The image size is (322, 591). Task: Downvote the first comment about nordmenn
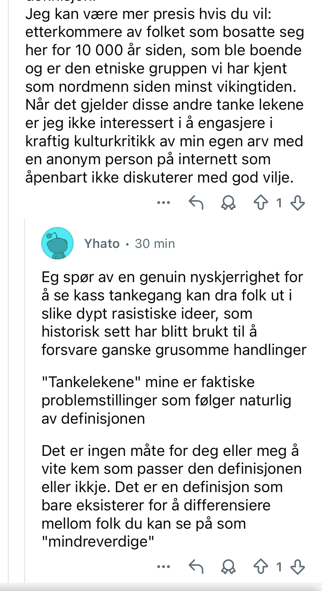pyautogui.click(x=298, y=203)
